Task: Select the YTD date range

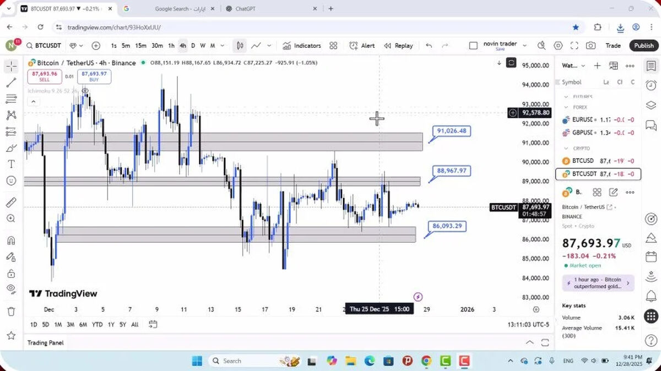Action: click(97, 325)
